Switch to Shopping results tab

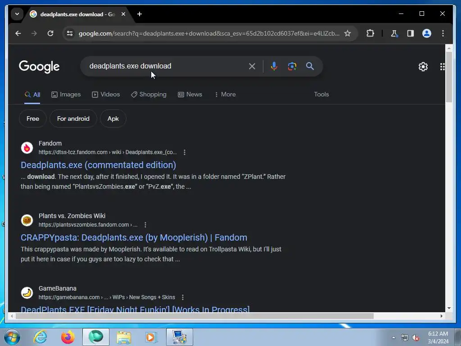149,95
